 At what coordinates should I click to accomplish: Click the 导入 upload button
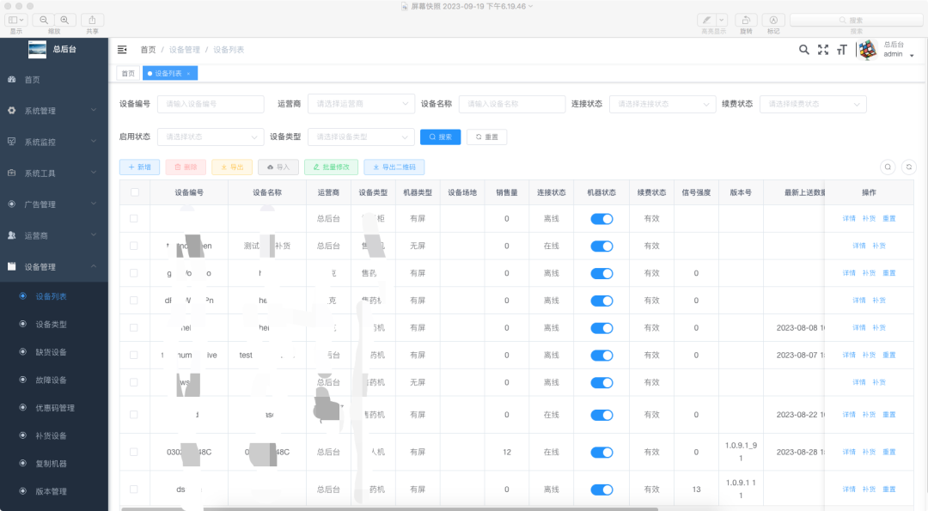[x=278, y=167]
